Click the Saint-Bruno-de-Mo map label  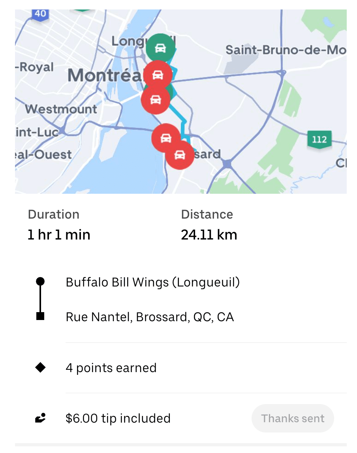pyautogui.click(x=285, y=50)
